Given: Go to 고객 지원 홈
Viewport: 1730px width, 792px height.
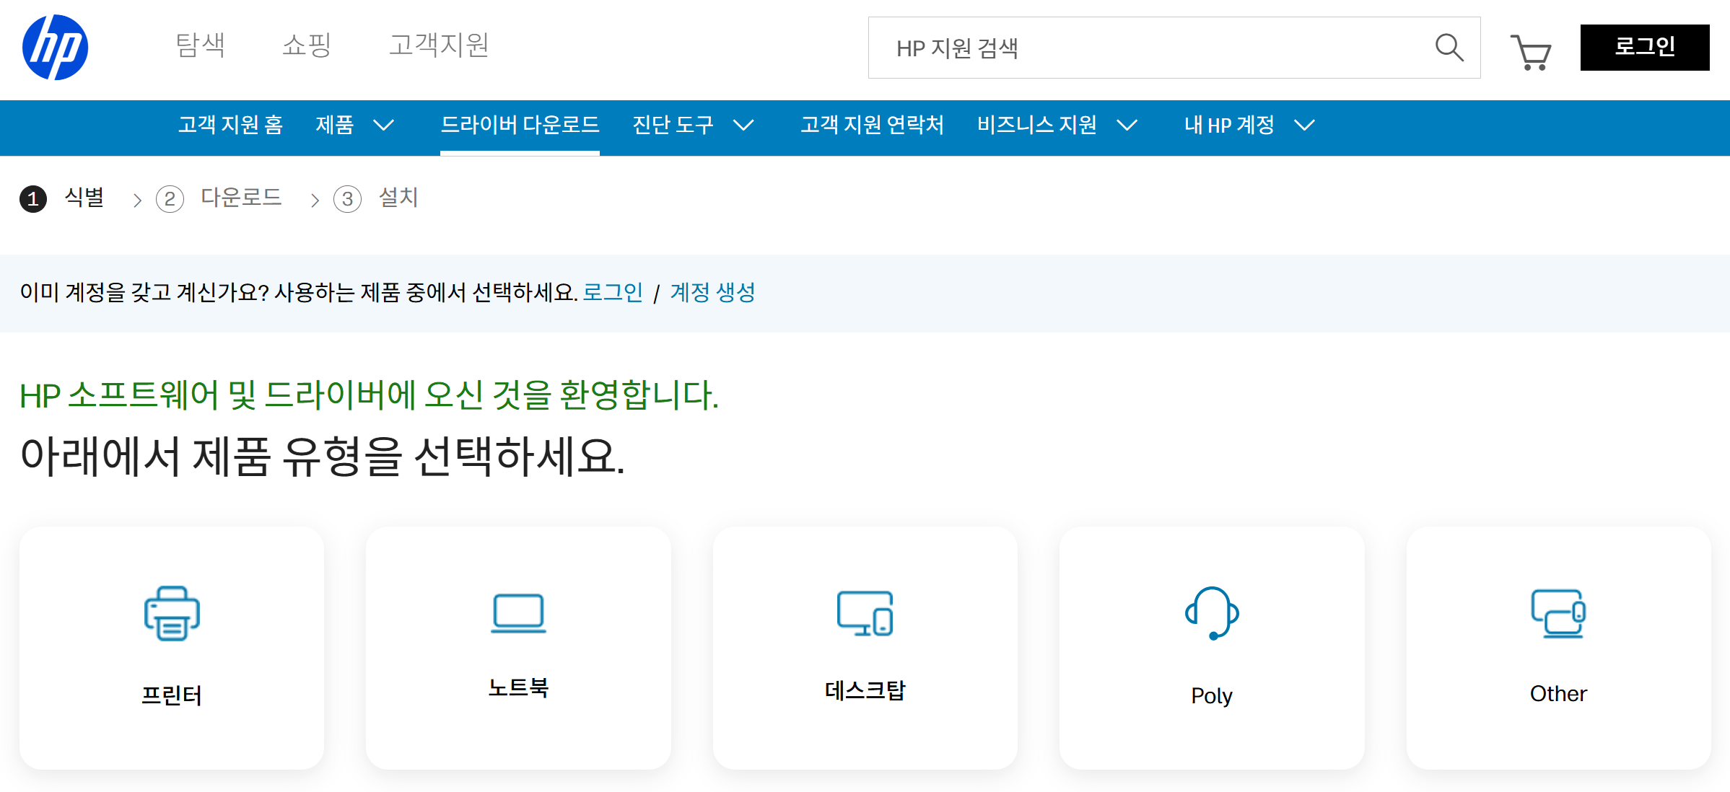Looking at the screenshot, I should pos(230,125).
